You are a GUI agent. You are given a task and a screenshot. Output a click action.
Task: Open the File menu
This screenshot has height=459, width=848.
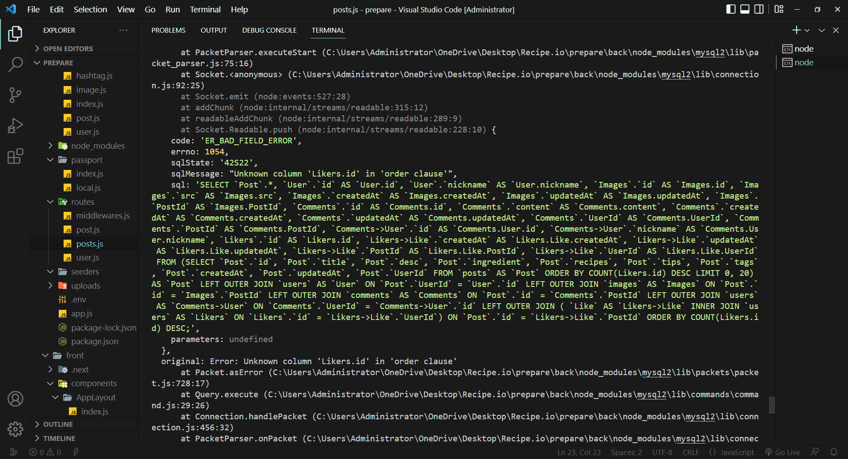(34, 9)
